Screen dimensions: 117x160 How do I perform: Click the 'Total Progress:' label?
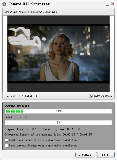pos(16,117)
